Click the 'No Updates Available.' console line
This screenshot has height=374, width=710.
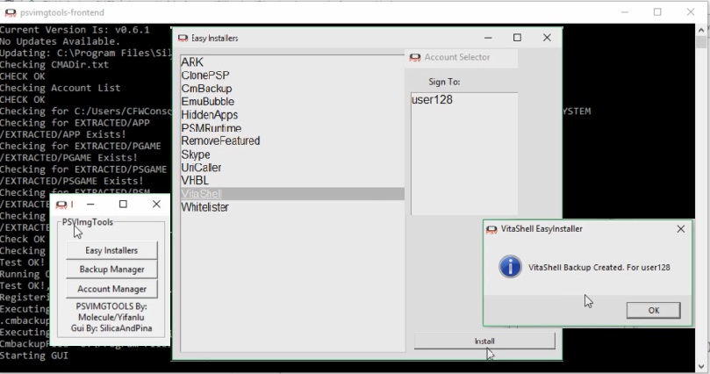[x=61, y=41]
